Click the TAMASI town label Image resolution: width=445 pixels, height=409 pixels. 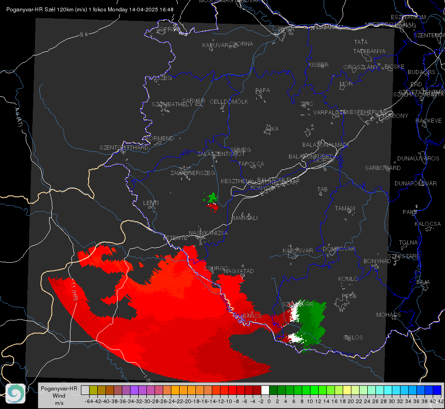345,209
